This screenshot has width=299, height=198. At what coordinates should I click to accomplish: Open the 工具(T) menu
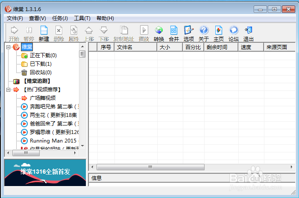tap(82, 18)
